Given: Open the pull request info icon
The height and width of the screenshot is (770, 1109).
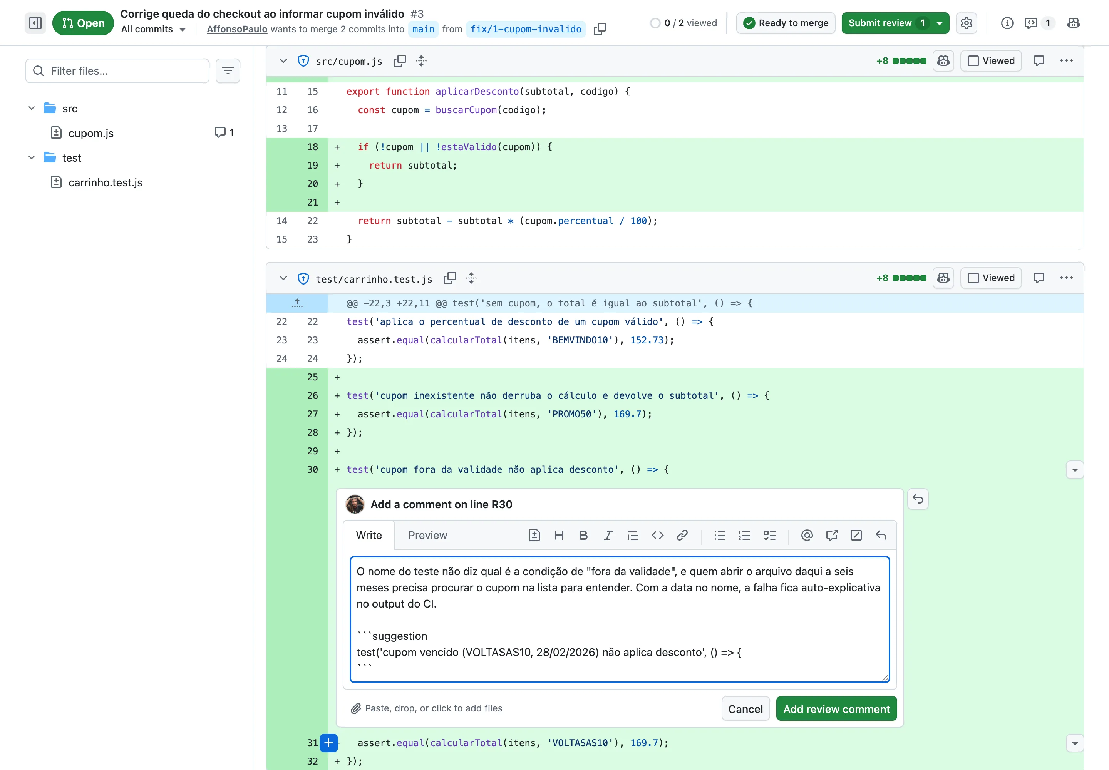Looking at the screenshot, I should coord(1007,23).
